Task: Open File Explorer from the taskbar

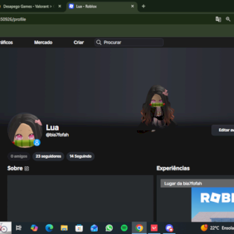Action: (x=64, y=228)
